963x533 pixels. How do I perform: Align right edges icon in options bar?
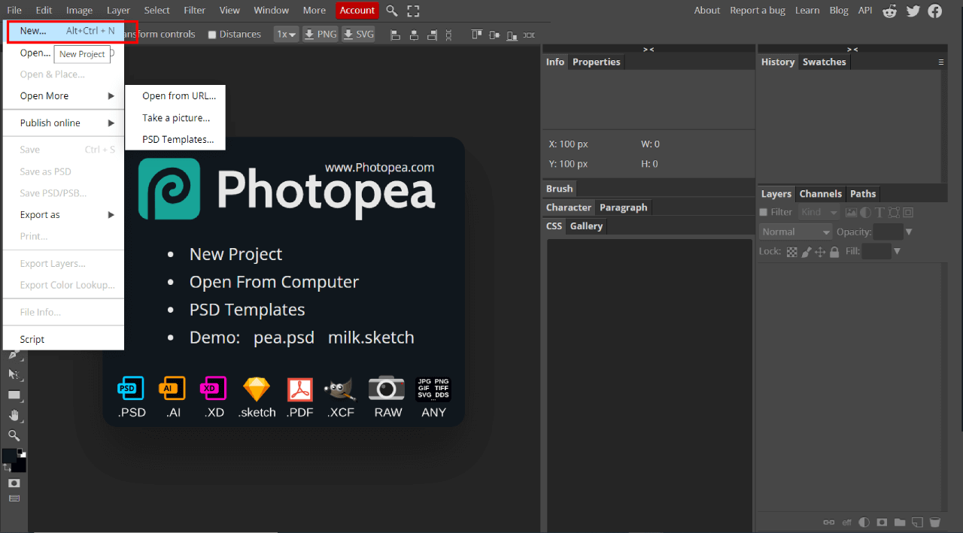(432, 35)
